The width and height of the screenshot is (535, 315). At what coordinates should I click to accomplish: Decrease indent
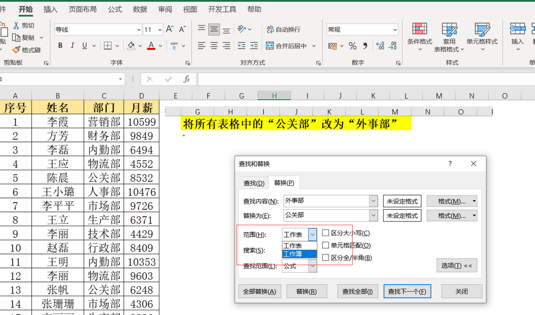pyautogui.click(x=242, y=46)
